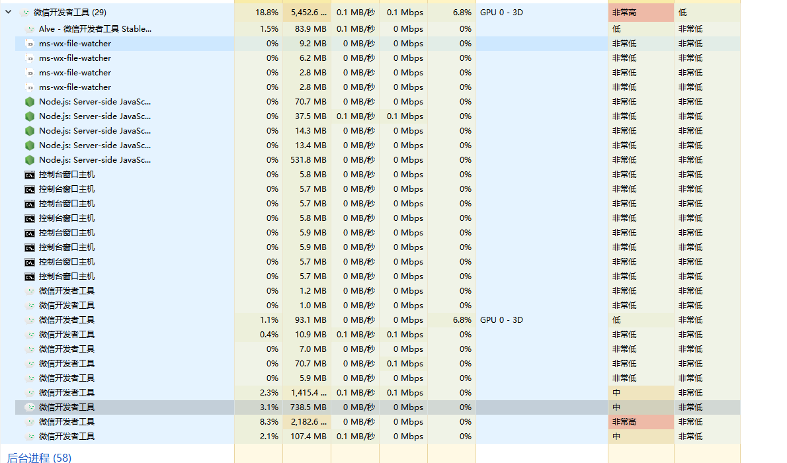787x463 pixels.
Task: Select the 后台进程 (58) section heading
Action: [x=39, y=458]
